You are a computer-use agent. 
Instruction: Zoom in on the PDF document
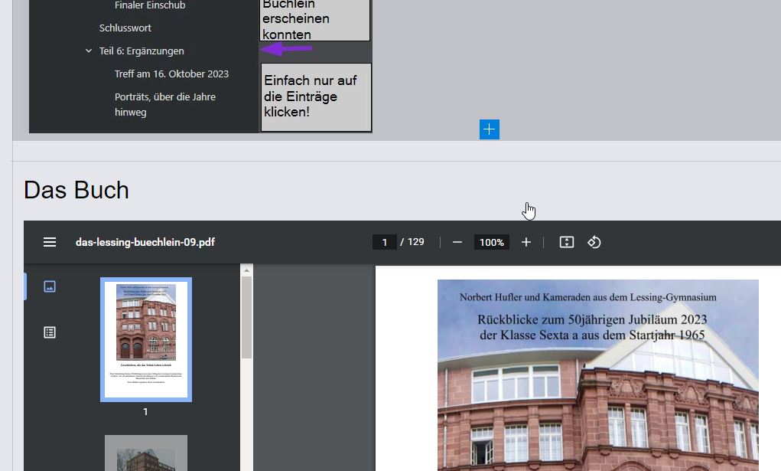tap(526, 243)
